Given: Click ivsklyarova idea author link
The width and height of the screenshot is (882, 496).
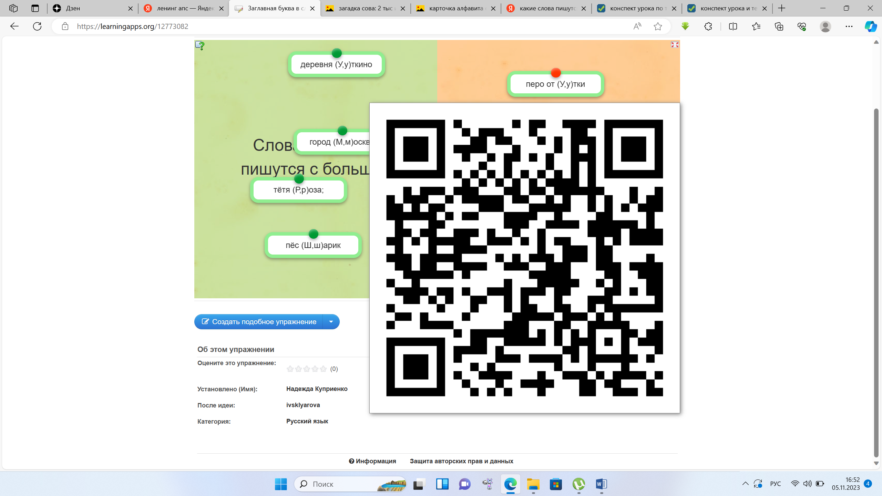Looking at the screenshot, I should pyautogui.click(x=303, y=405).
